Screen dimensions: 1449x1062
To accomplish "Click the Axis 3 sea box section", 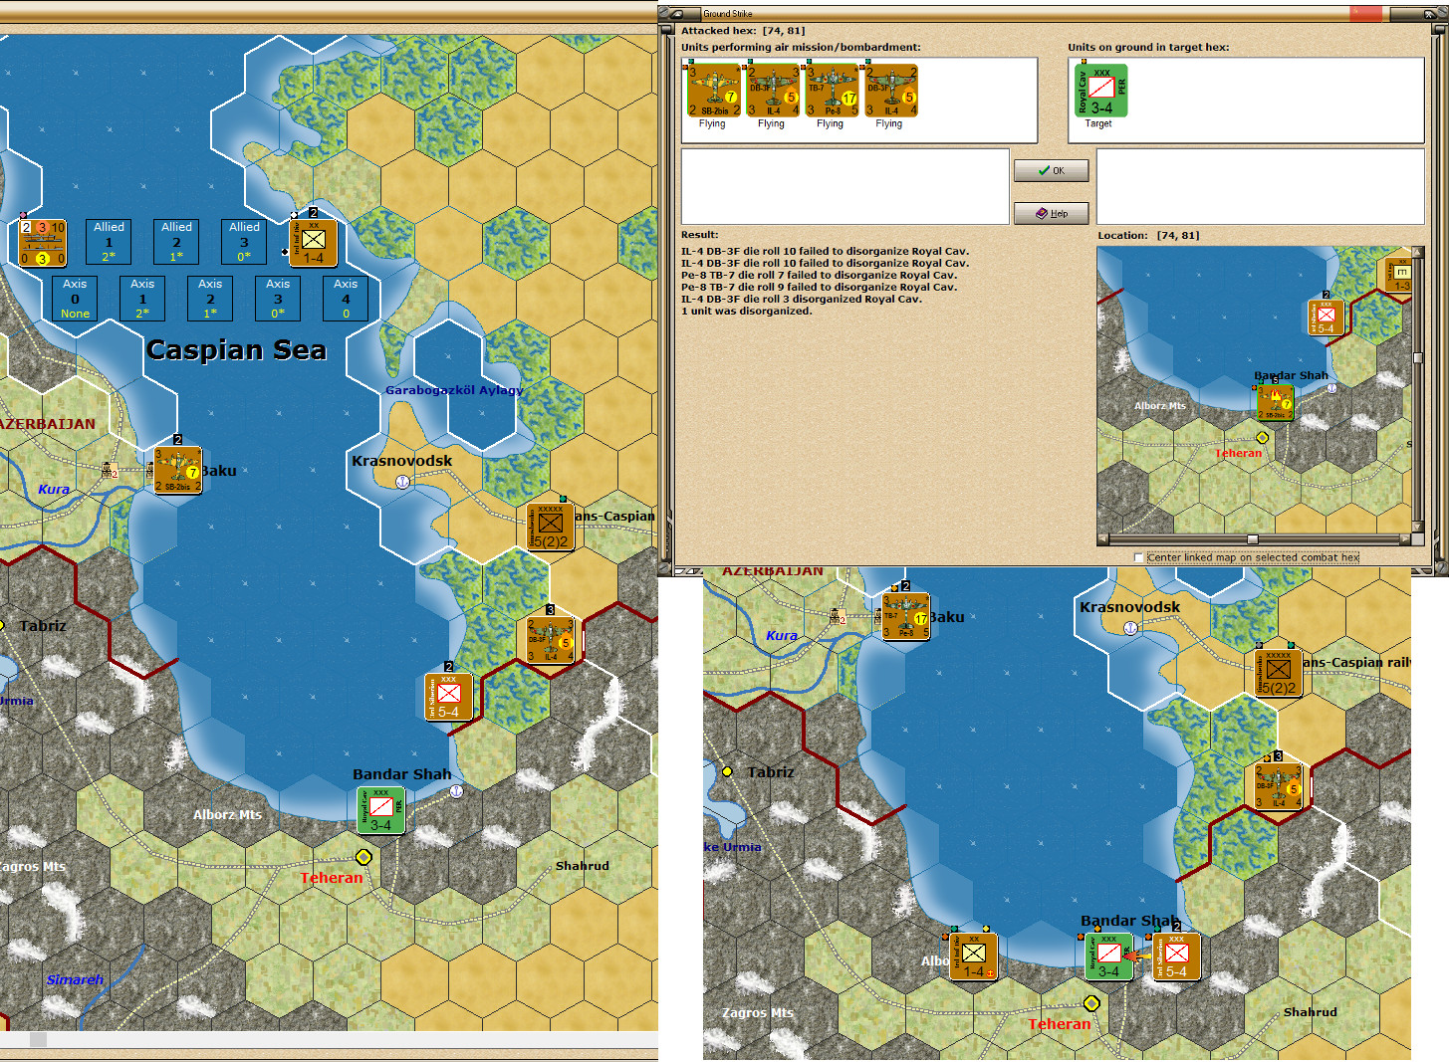I will click(278, 299).
